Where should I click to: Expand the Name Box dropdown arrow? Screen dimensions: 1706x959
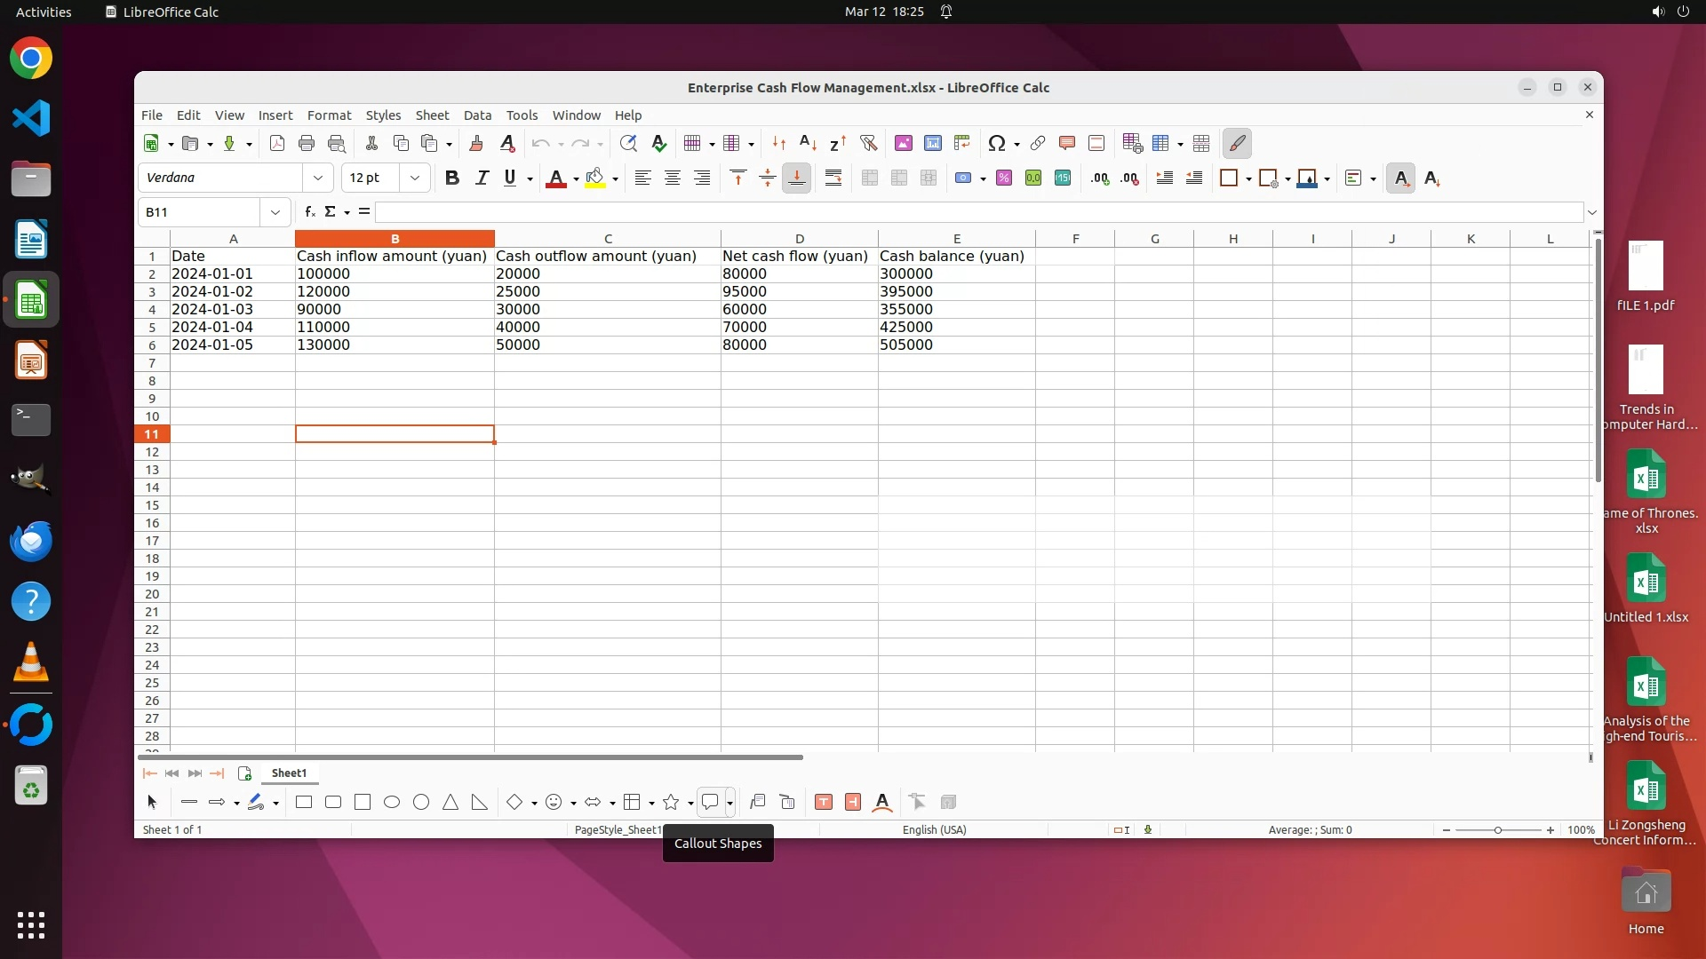coord(275,212)
